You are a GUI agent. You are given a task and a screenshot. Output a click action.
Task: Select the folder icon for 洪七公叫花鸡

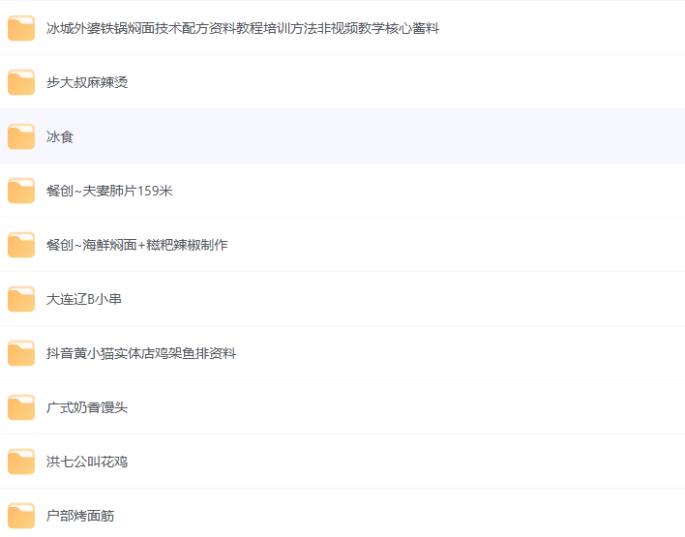click(21, 462)
